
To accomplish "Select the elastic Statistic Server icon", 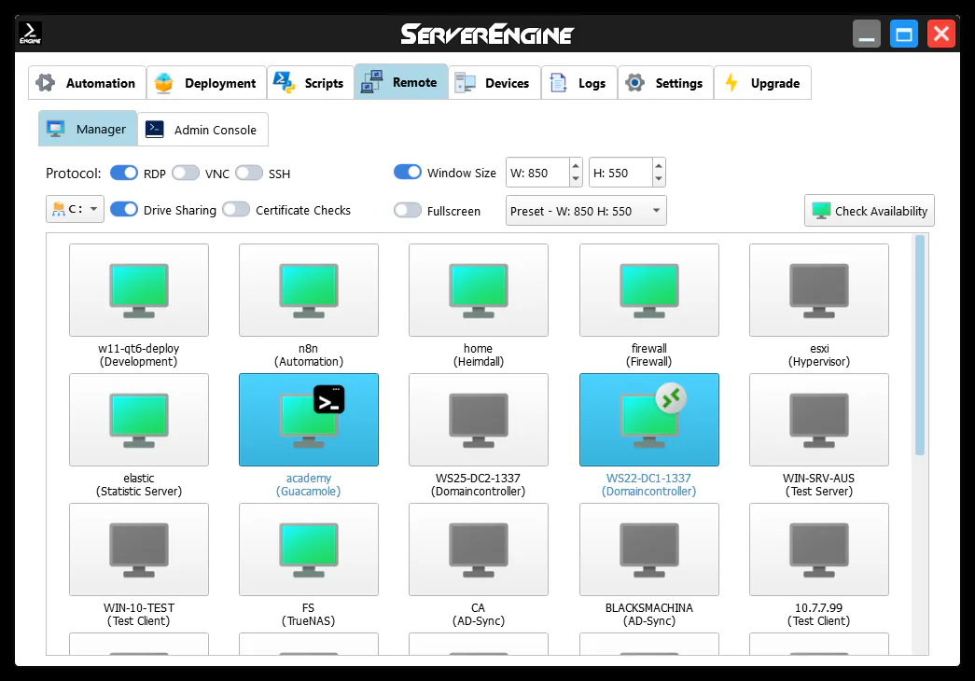I will tap(139, 419).
